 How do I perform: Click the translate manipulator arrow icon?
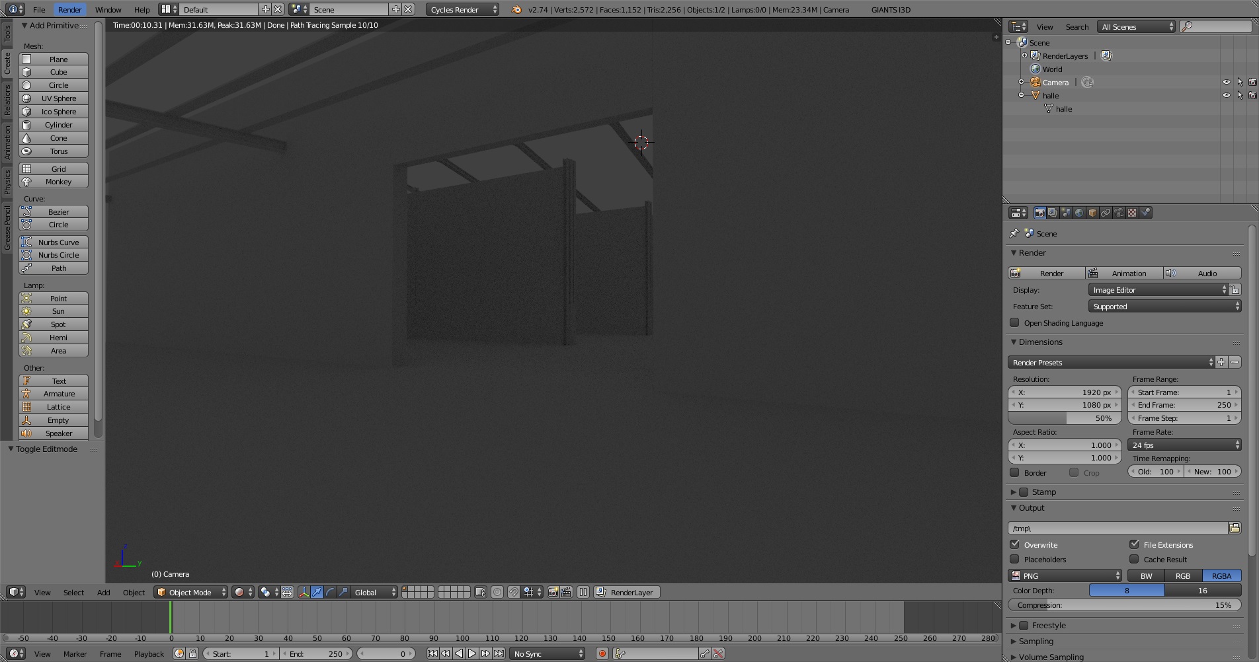tap(317, 592)
